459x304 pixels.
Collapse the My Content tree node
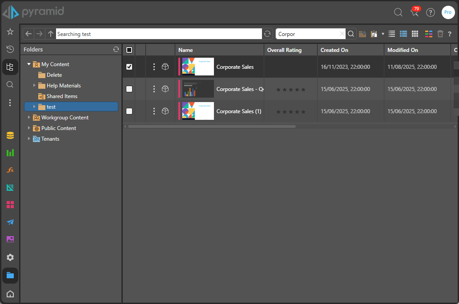(x=29, y=64)
